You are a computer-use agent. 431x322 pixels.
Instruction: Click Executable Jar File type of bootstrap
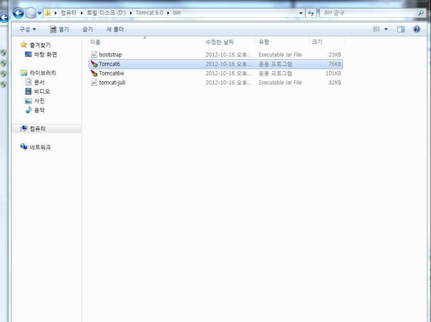[x=280, y=55]
